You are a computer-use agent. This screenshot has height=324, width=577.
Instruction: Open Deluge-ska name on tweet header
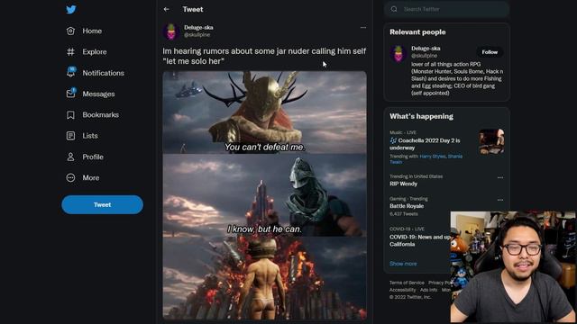click(198, 28)
